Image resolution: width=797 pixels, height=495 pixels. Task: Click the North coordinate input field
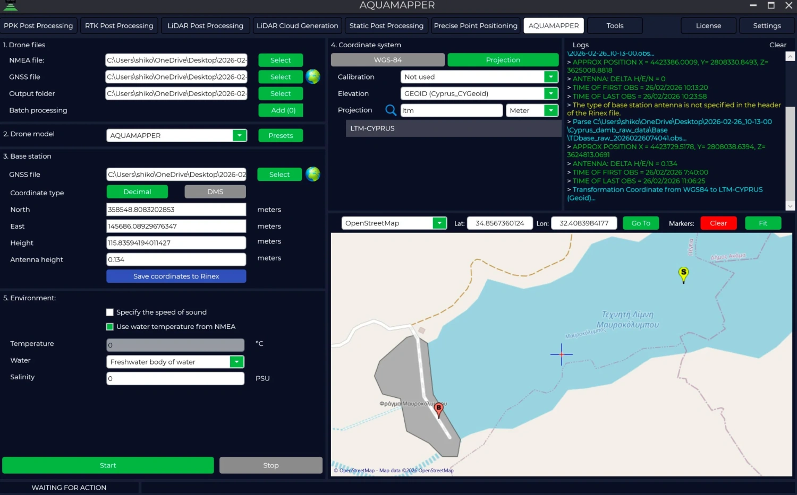(x=176, y=210)
